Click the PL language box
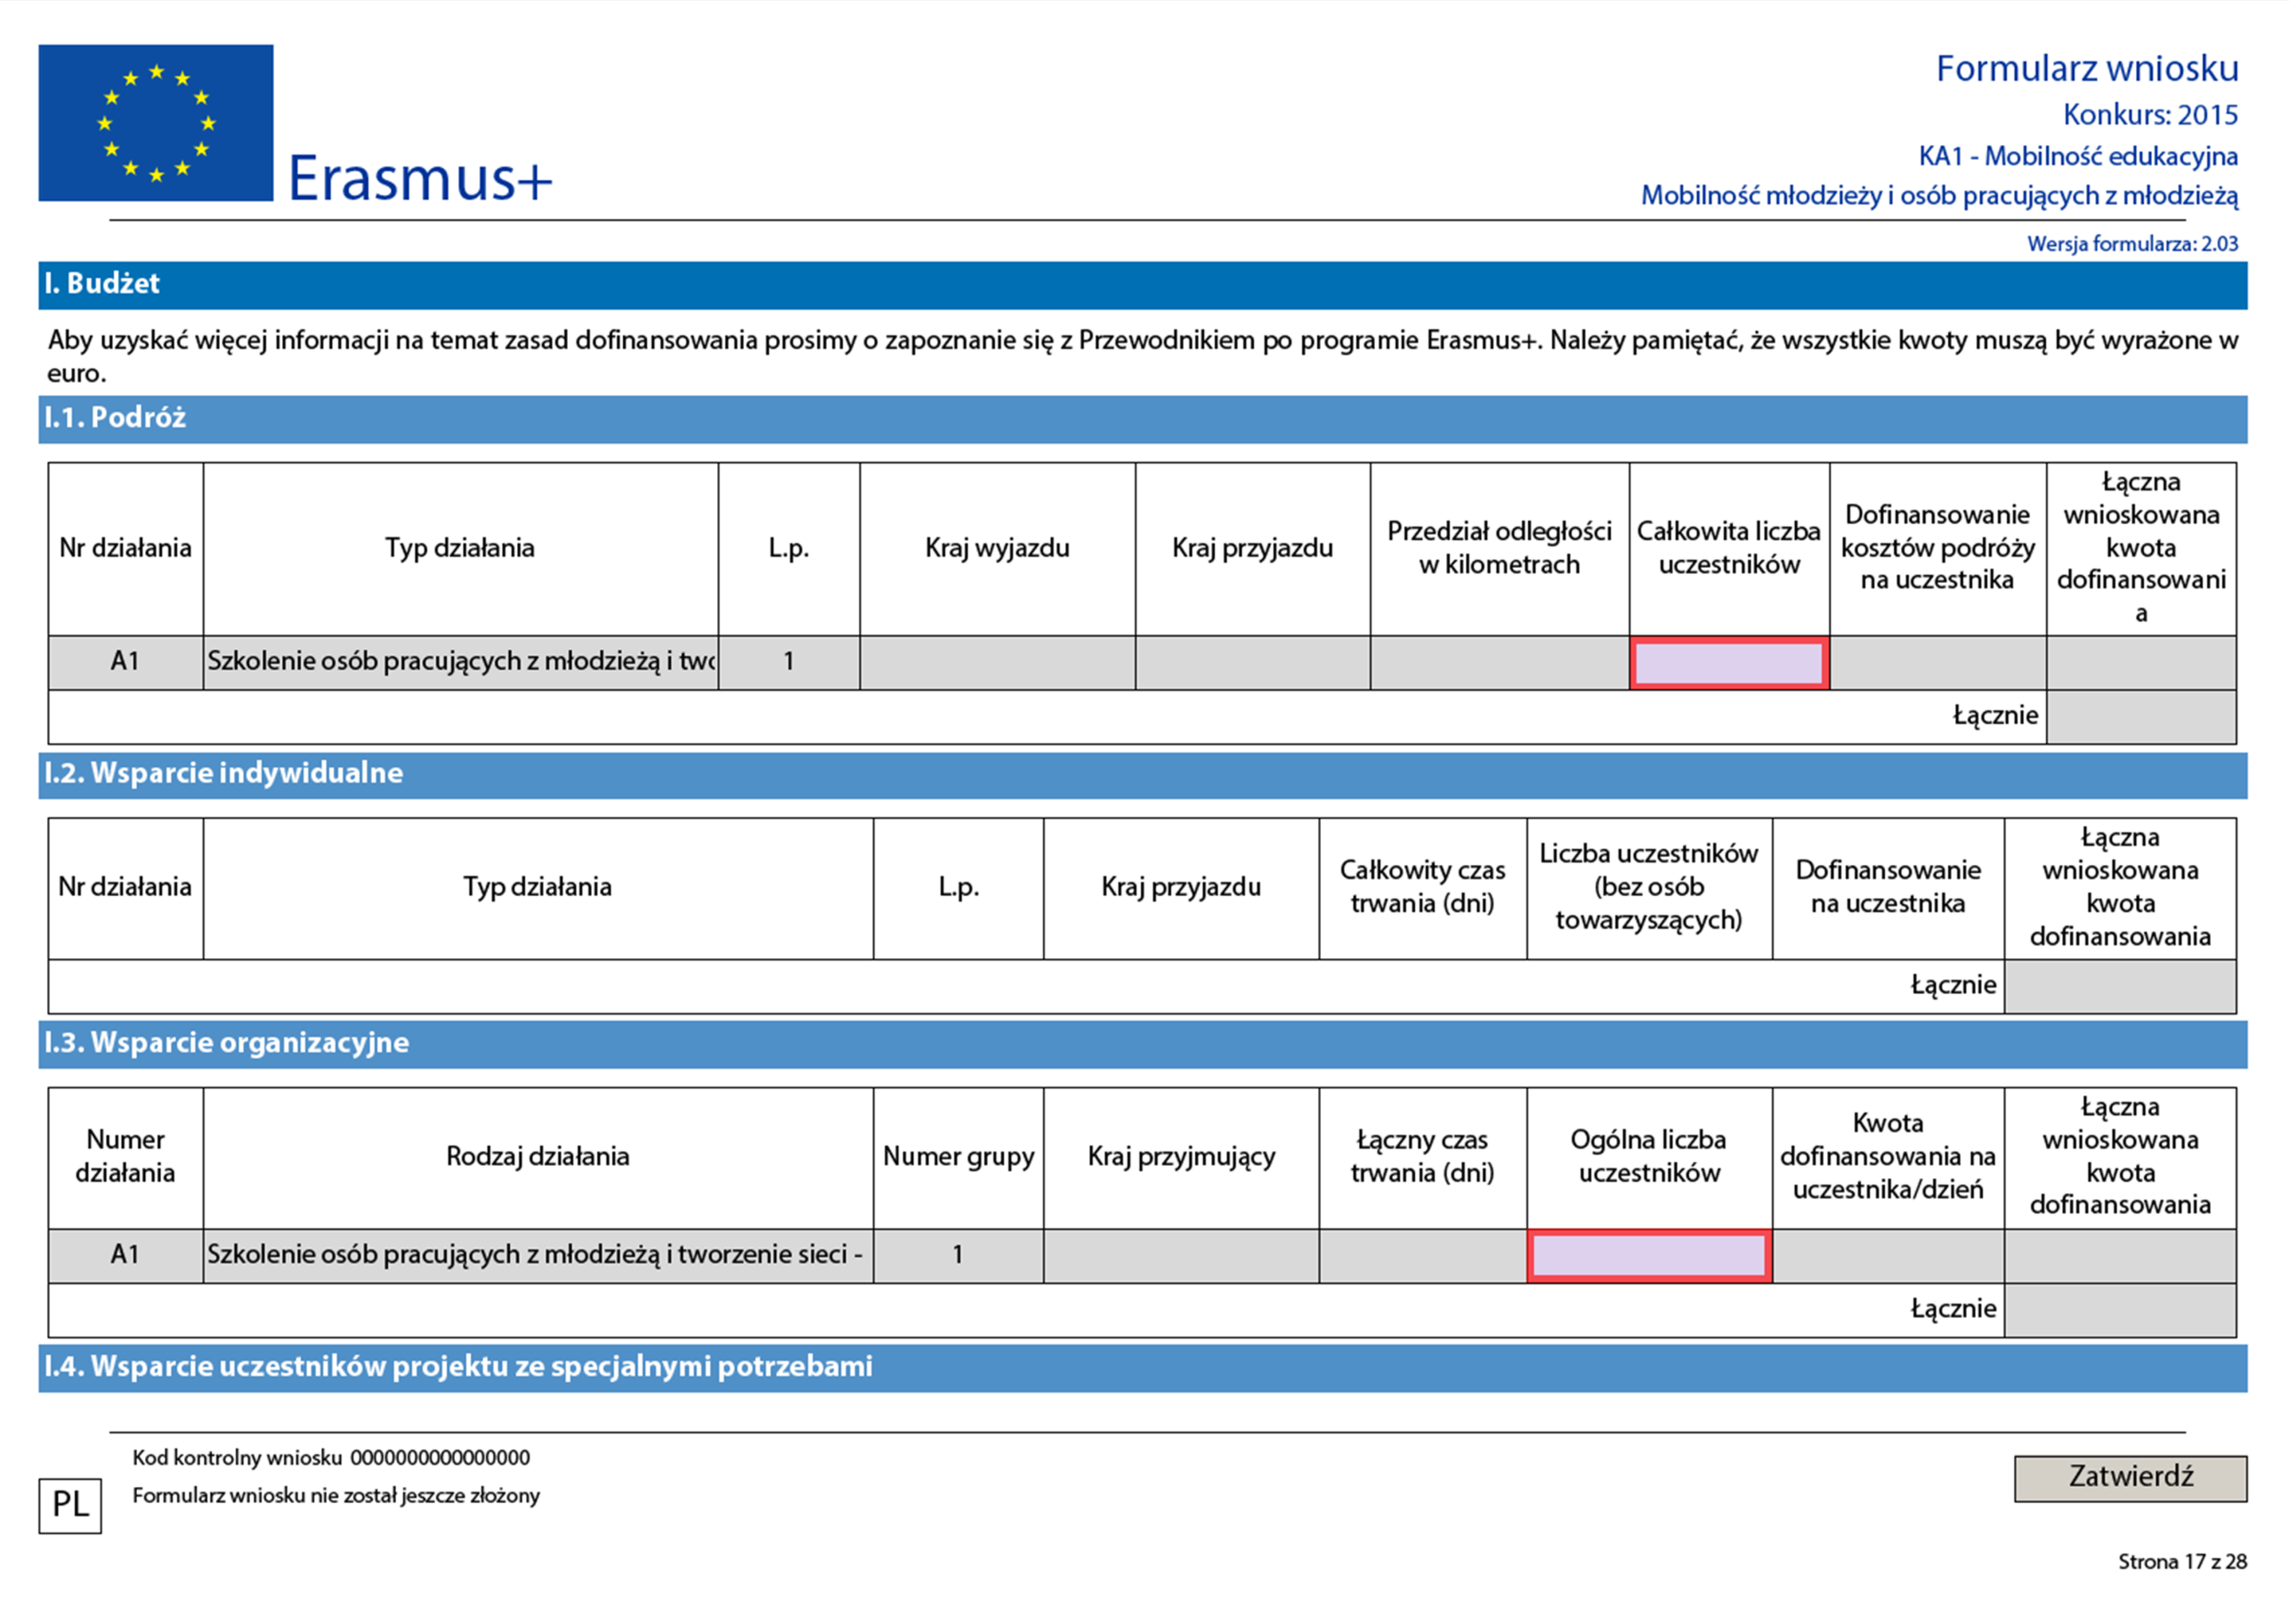The height and width of the screenshot is (1624, 2289). coord(70,1505)
